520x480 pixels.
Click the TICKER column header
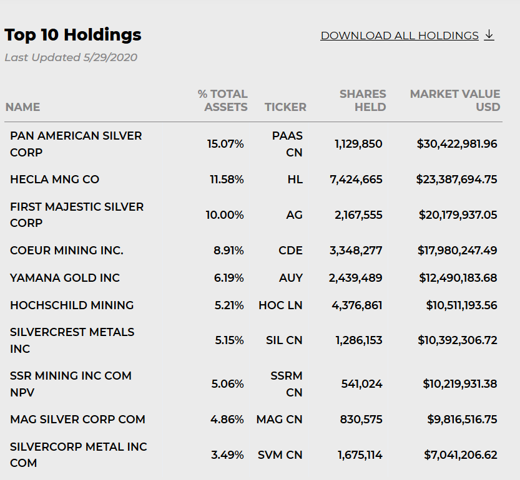[x=285, y=107]
